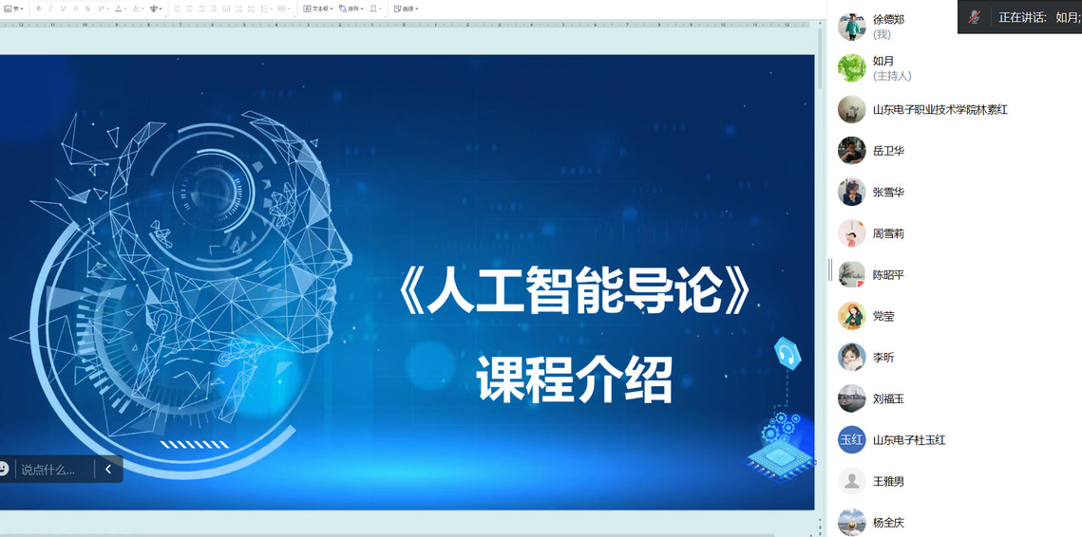Click 徐德郑 avatar in participant list
Viewport: 1082px width, 537px height.
coord(851,27)
